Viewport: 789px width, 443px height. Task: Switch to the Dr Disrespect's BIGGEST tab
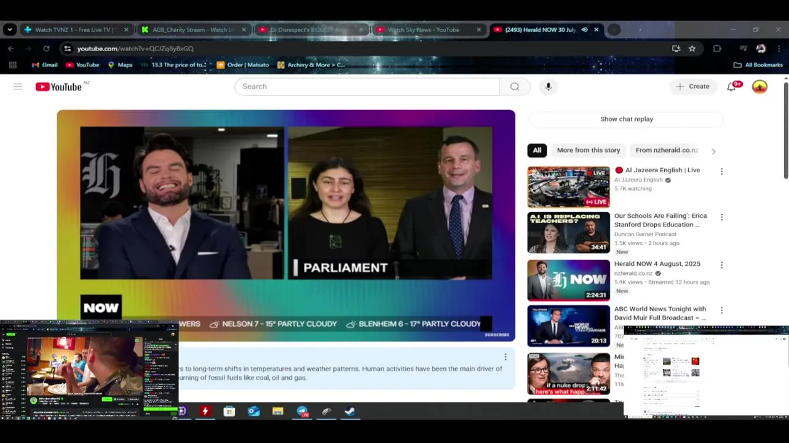click(x=311, y=30)
